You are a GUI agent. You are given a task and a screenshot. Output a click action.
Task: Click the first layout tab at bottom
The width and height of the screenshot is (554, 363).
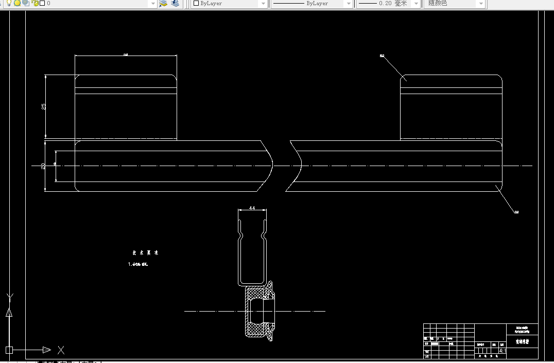tap(68, 361)
